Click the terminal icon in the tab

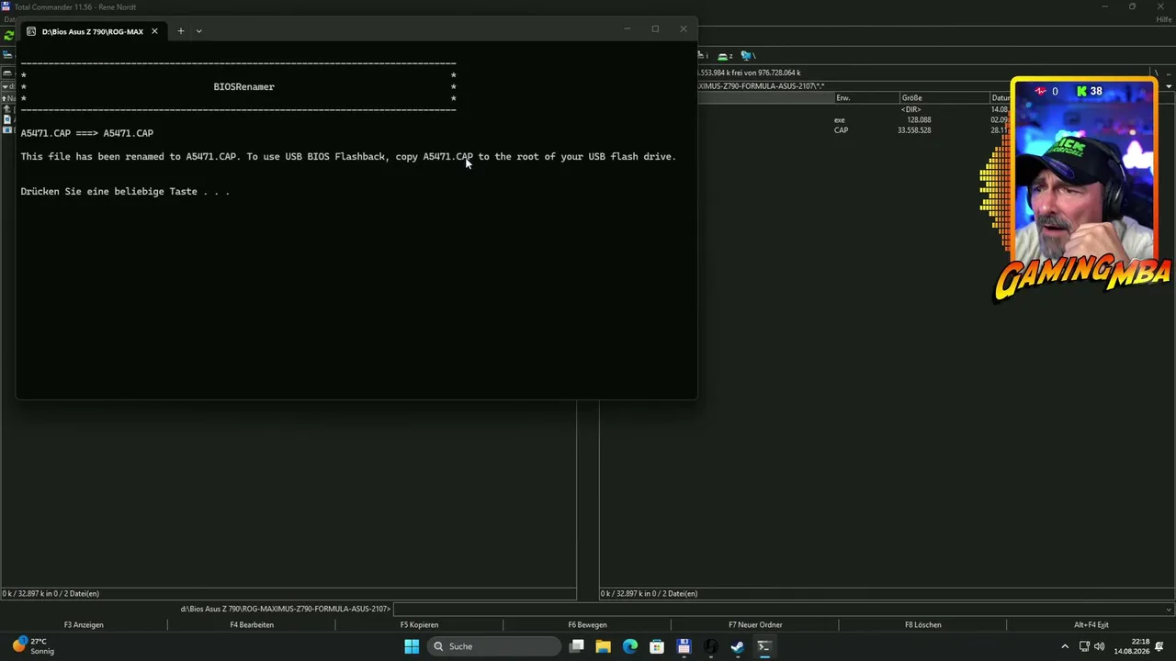click(x=31, y=31)
